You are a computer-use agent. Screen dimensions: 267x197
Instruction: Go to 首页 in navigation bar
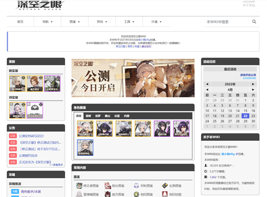(x=20, y=22)
